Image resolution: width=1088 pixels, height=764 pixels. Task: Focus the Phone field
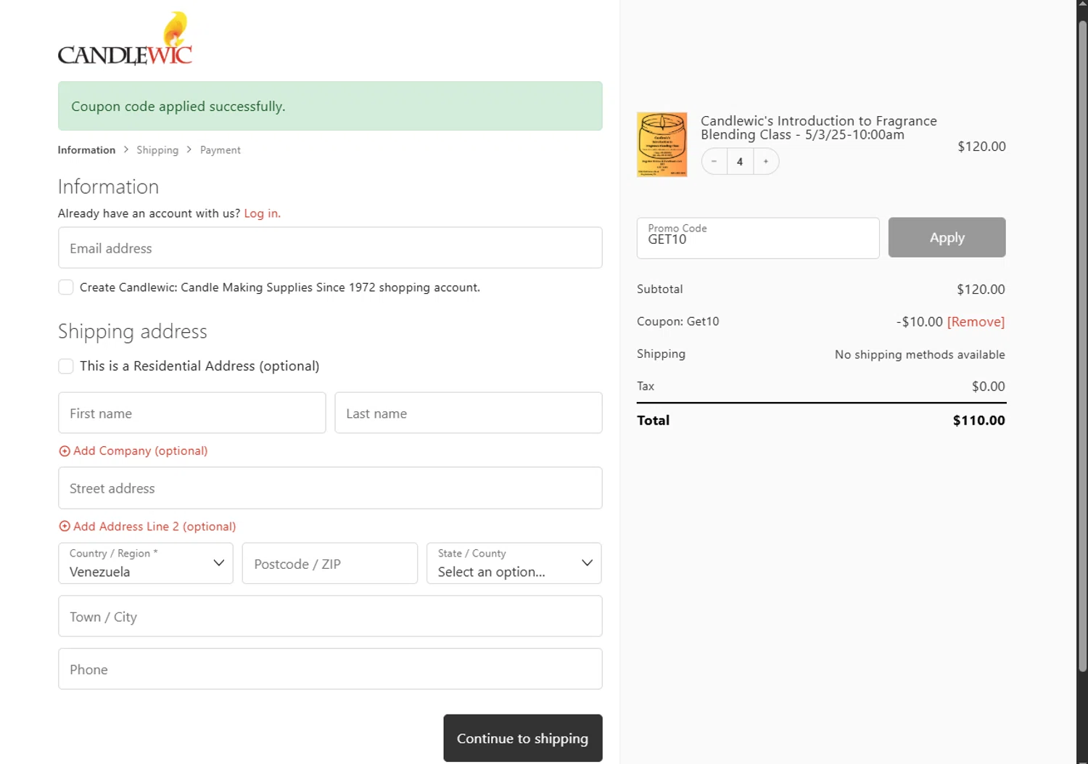[330, 669]
